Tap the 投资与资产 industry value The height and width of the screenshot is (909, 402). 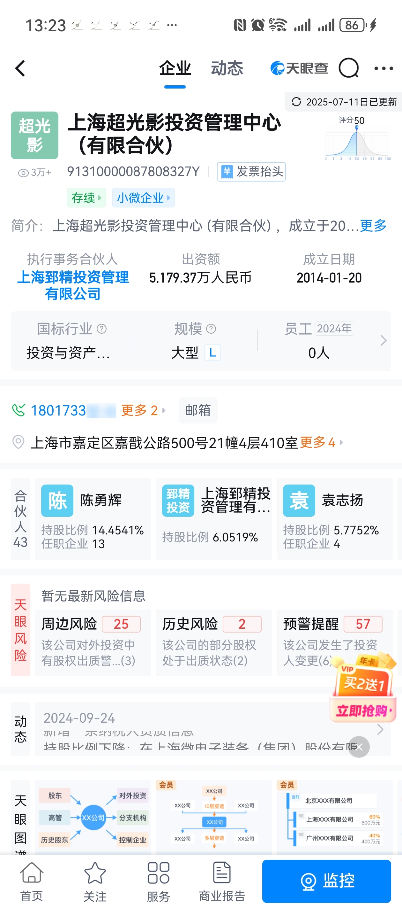(68, 353)
